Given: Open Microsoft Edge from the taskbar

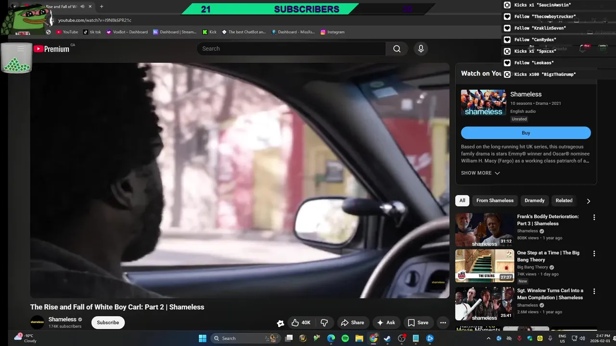Looking at the screenshot, I should [331, 338].
